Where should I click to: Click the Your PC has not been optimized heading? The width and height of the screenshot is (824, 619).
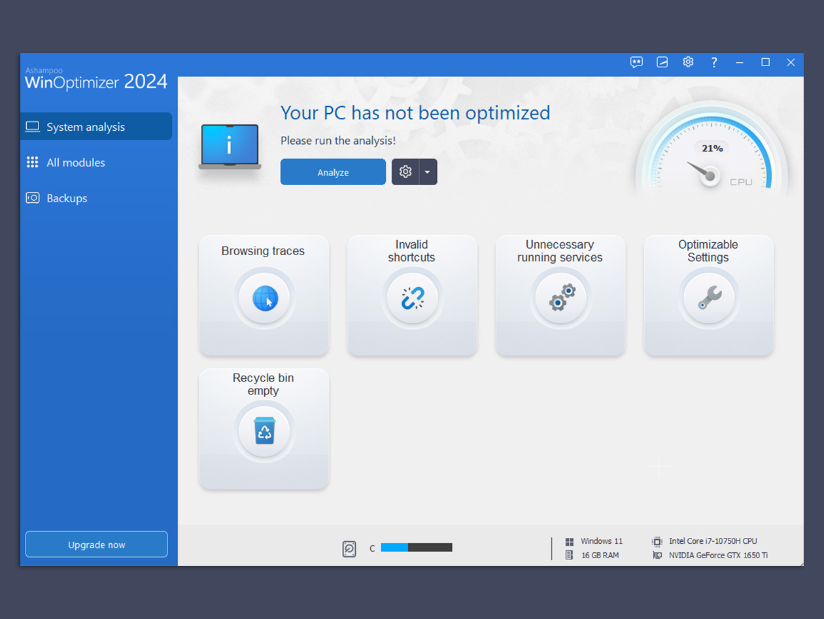click(x=415, y=113)
